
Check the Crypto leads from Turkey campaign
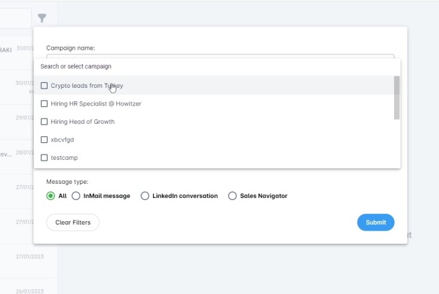pos(44,86)
